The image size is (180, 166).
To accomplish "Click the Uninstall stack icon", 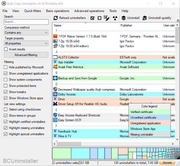I will pyautogui.click(x=124, y=18).
